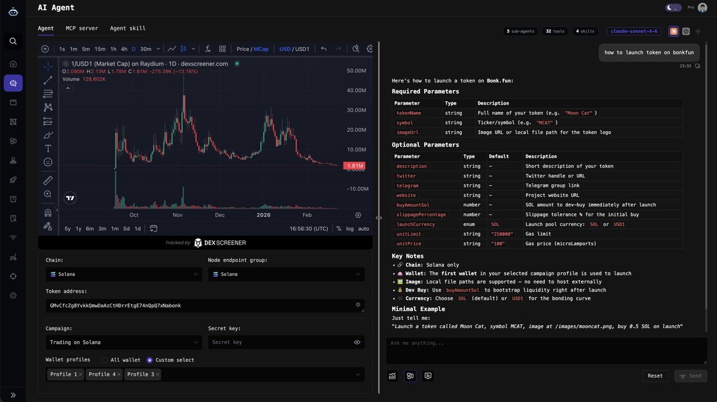
Task: Select the trend line drawing tool
Action: (48, 80)
